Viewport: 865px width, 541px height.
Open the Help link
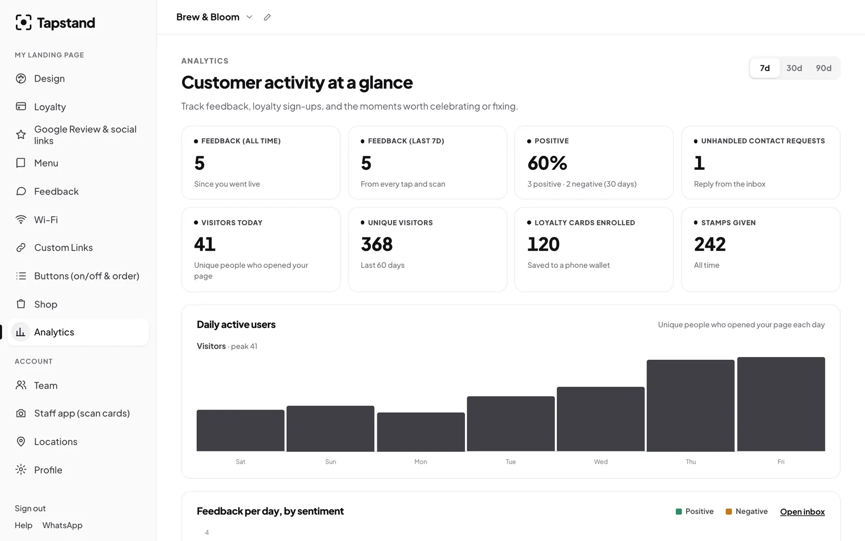point(23,525)
